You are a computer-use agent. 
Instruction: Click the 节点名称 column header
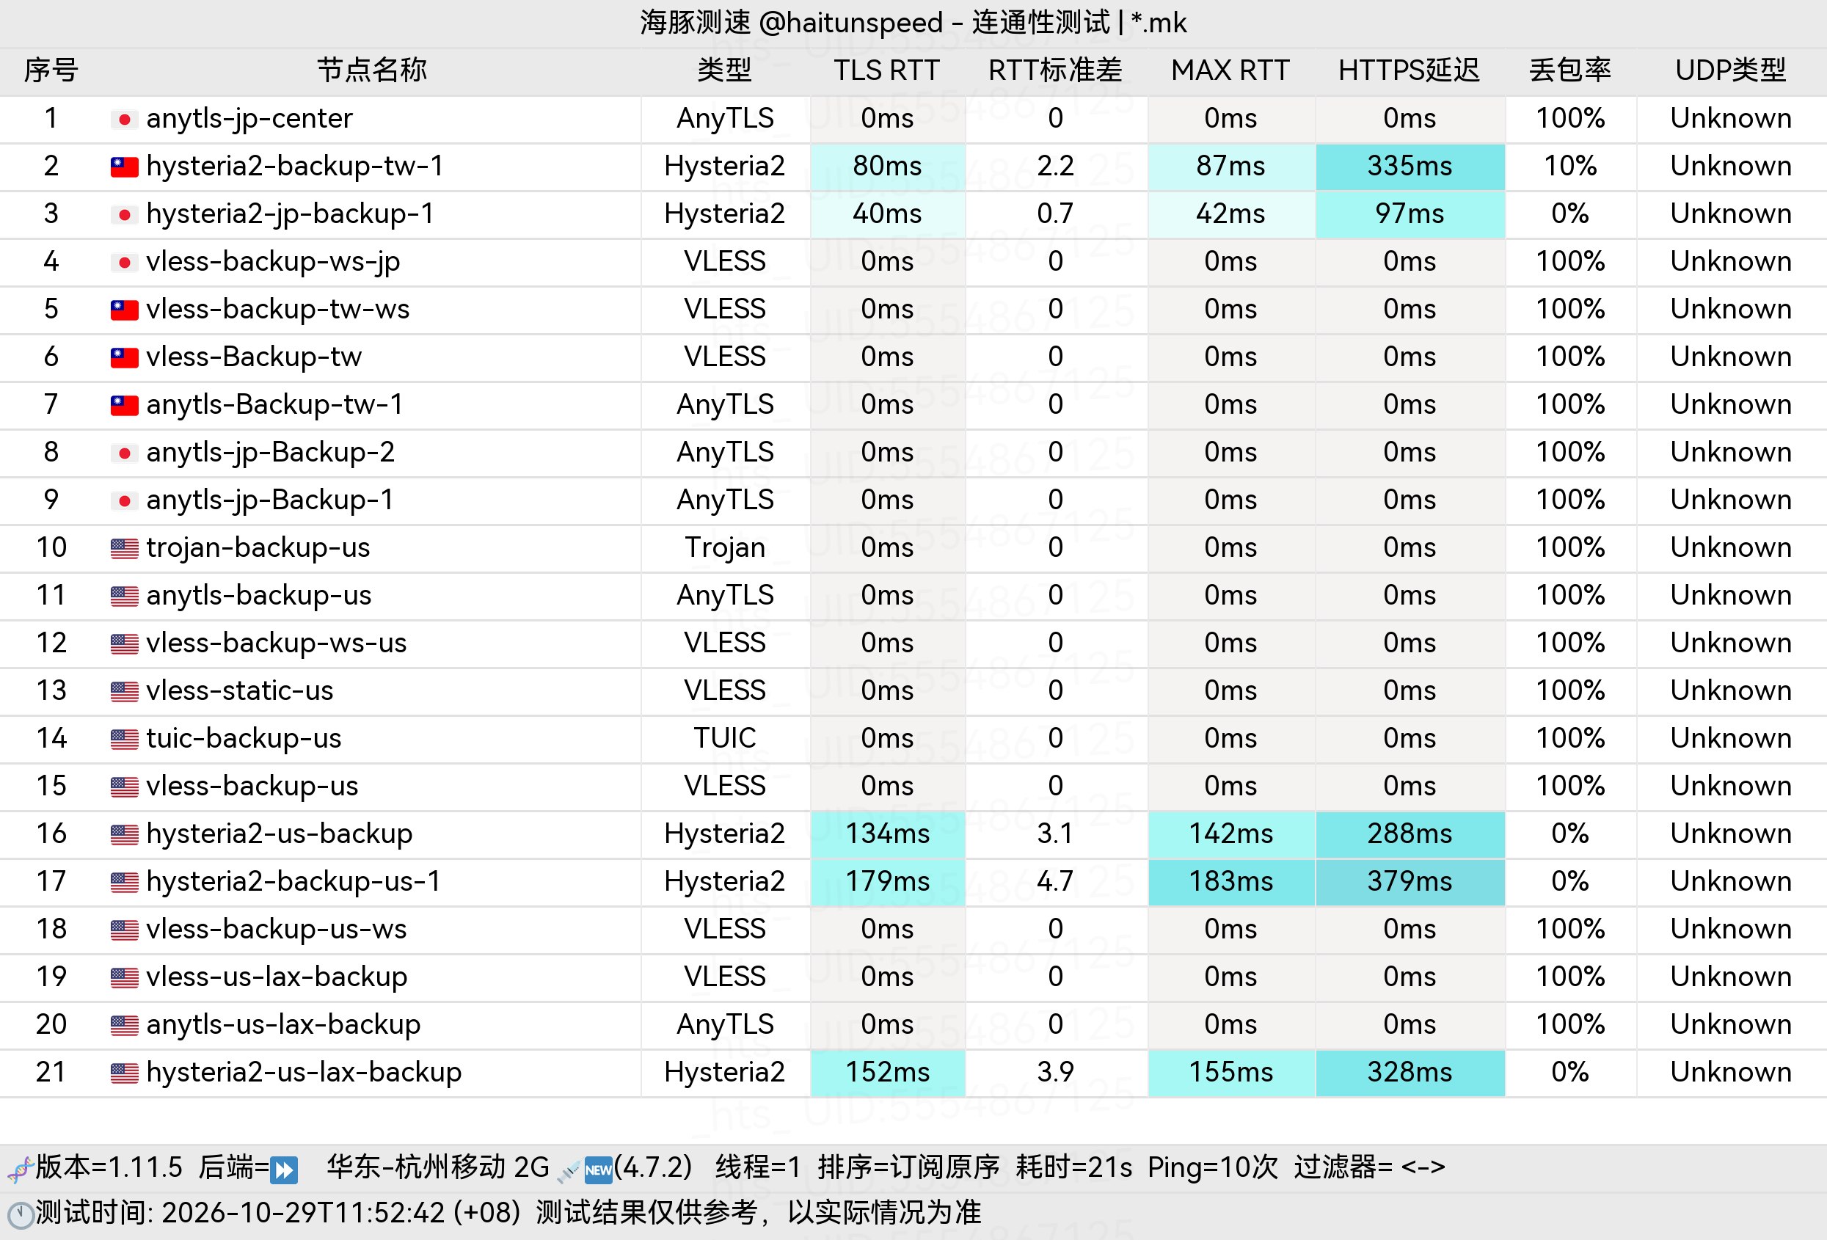372,70
